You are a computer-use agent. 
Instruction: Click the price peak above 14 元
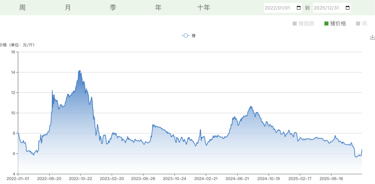point(80,71)
